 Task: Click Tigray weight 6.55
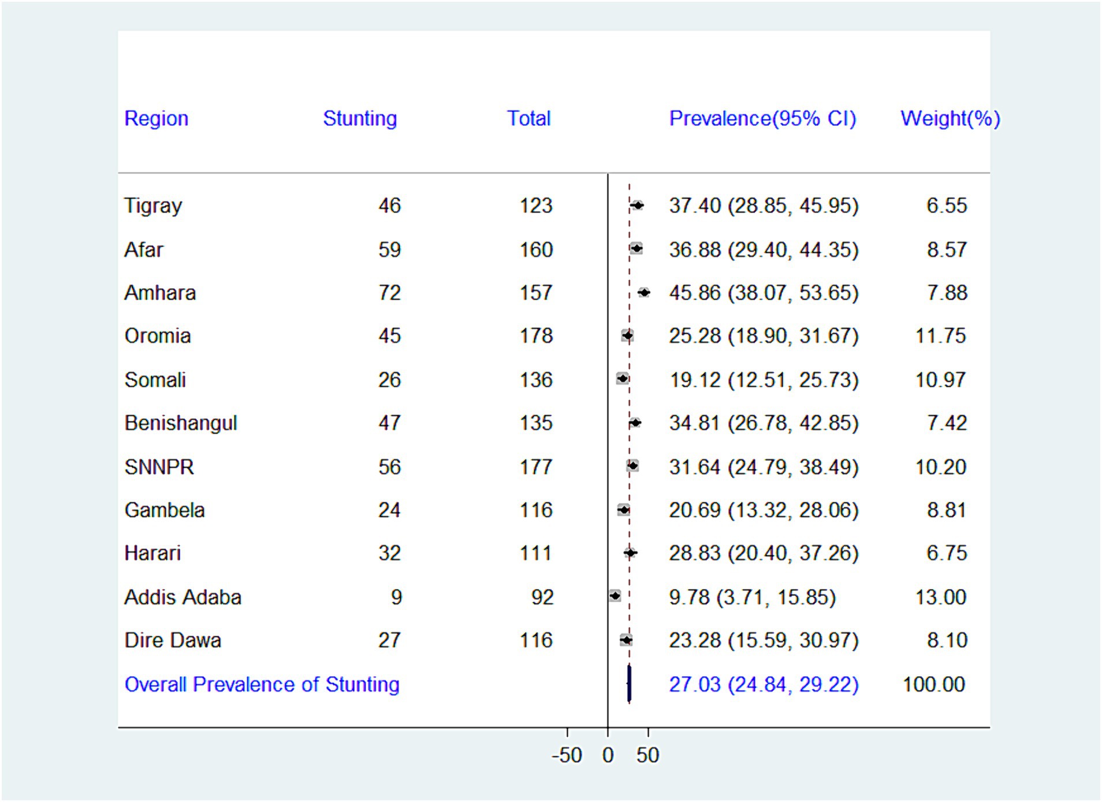(x=947, y=206)
